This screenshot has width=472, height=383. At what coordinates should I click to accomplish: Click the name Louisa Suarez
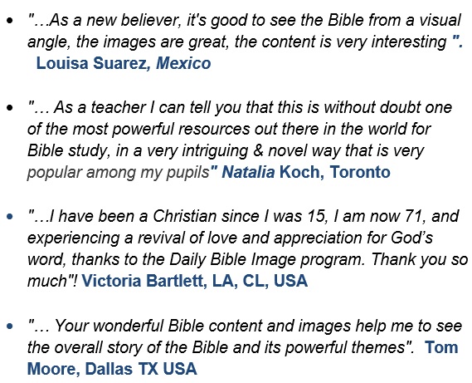[x=91, y=63]
